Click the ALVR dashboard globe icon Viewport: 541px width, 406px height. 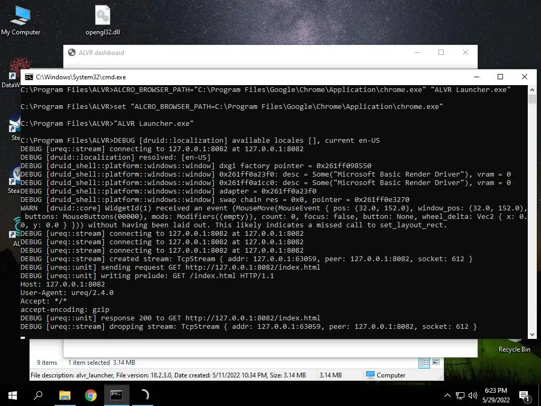(72, 52)
